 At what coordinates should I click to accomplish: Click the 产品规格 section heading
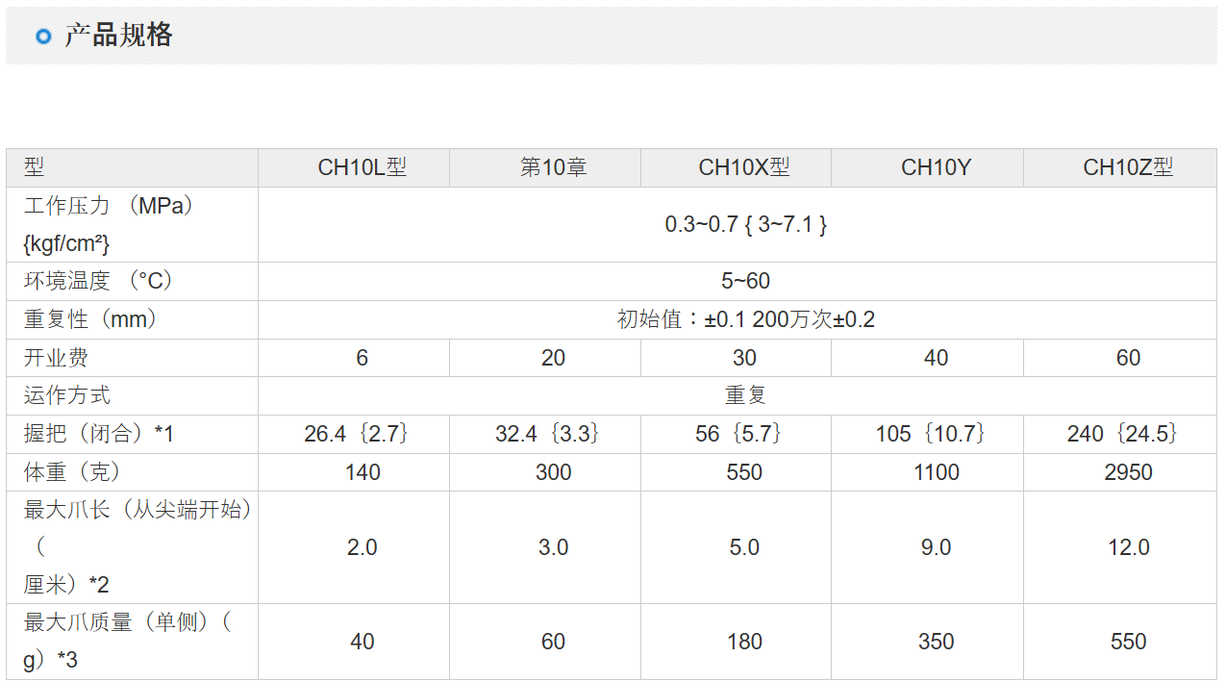coord(118,36)
